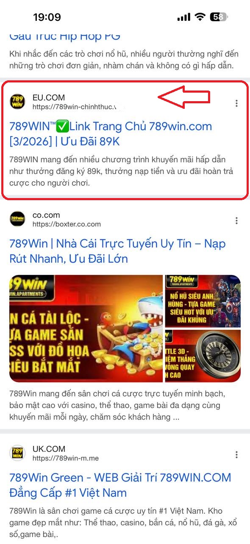Tap the Wi-Fi icon in status bar

coord(200,17)
